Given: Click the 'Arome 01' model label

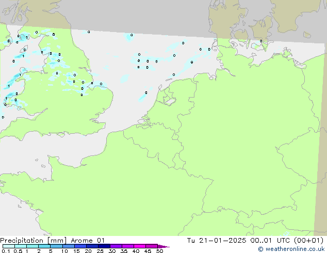Looking at the screenshot, I should 88,241.
